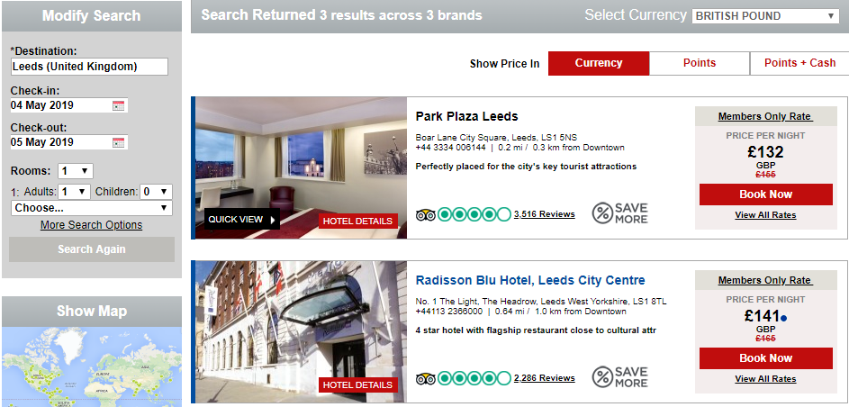Screen dimensions: 849x407
Task: Open the Children count dropdown
Action: pyautogui.click(x=156, y=192)
